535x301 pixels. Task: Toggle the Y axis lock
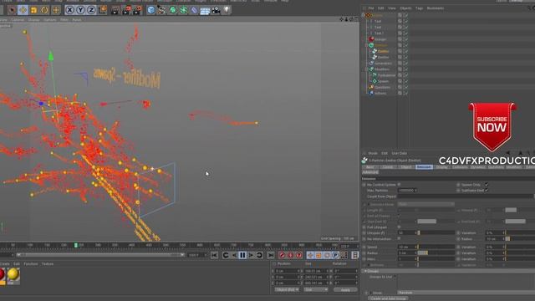tap(80, 10)
